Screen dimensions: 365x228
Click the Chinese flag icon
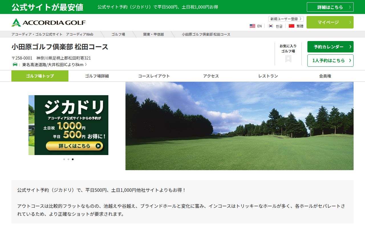click(x=291, y=26)
